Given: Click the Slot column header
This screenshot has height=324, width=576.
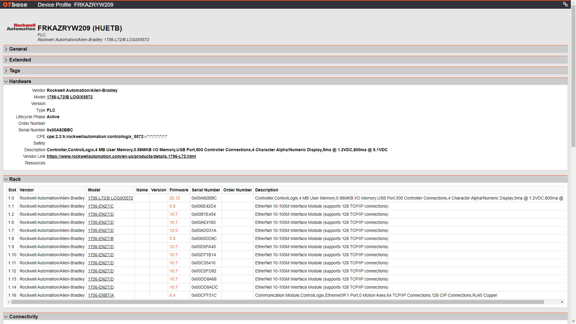Looking at the screenshot, I should [12, 190].
